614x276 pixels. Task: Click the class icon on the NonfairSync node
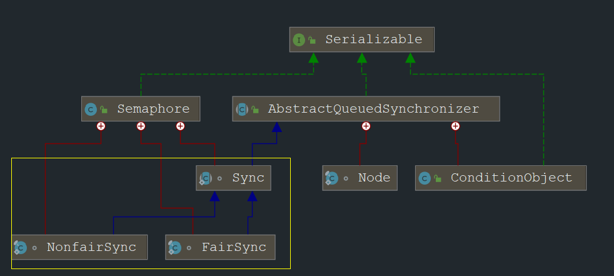pos(21,247)
